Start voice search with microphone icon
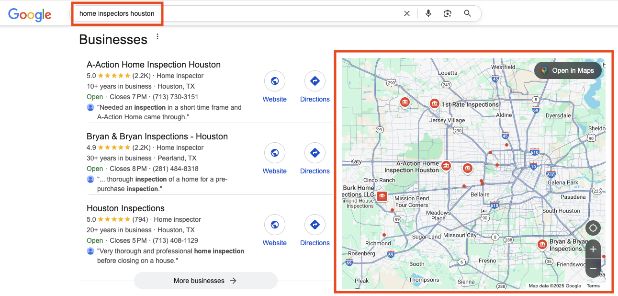The width and height of the screenshot is (618, 296). (x=428, y=13)
